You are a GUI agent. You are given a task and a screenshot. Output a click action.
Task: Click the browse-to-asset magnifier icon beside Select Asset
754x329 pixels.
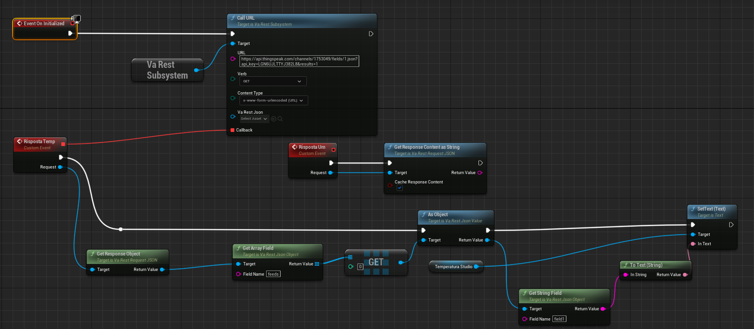point(280,119)
